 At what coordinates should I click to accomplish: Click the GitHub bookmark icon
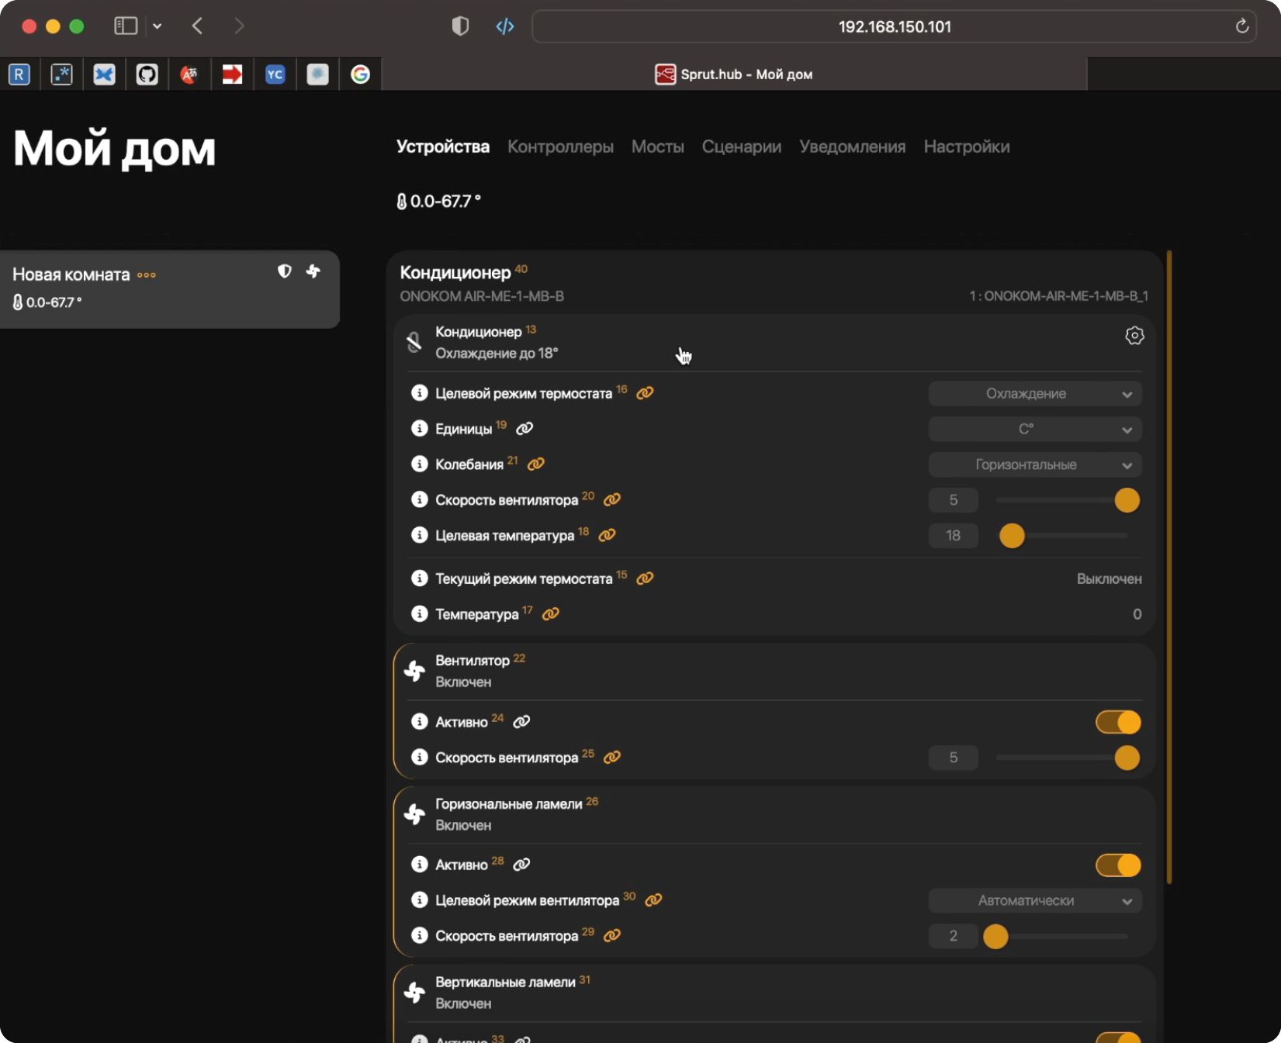point(147,74)
